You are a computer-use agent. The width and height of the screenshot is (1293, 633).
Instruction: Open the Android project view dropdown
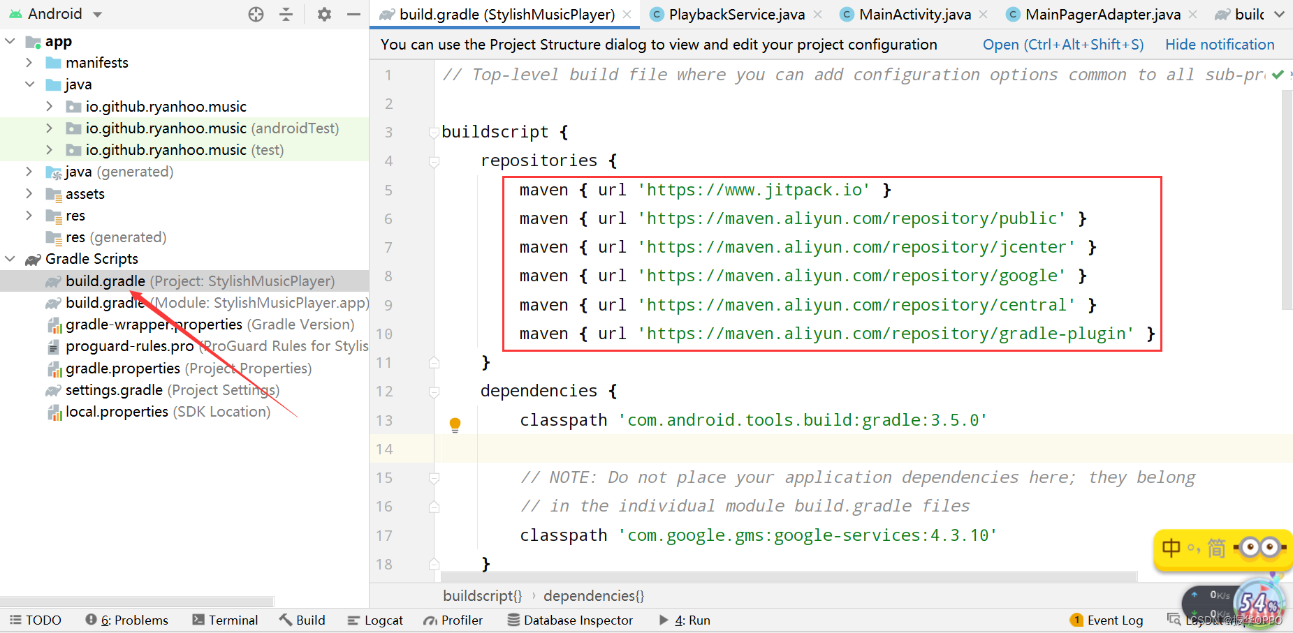pyautogui.click(x=96, y=14)
